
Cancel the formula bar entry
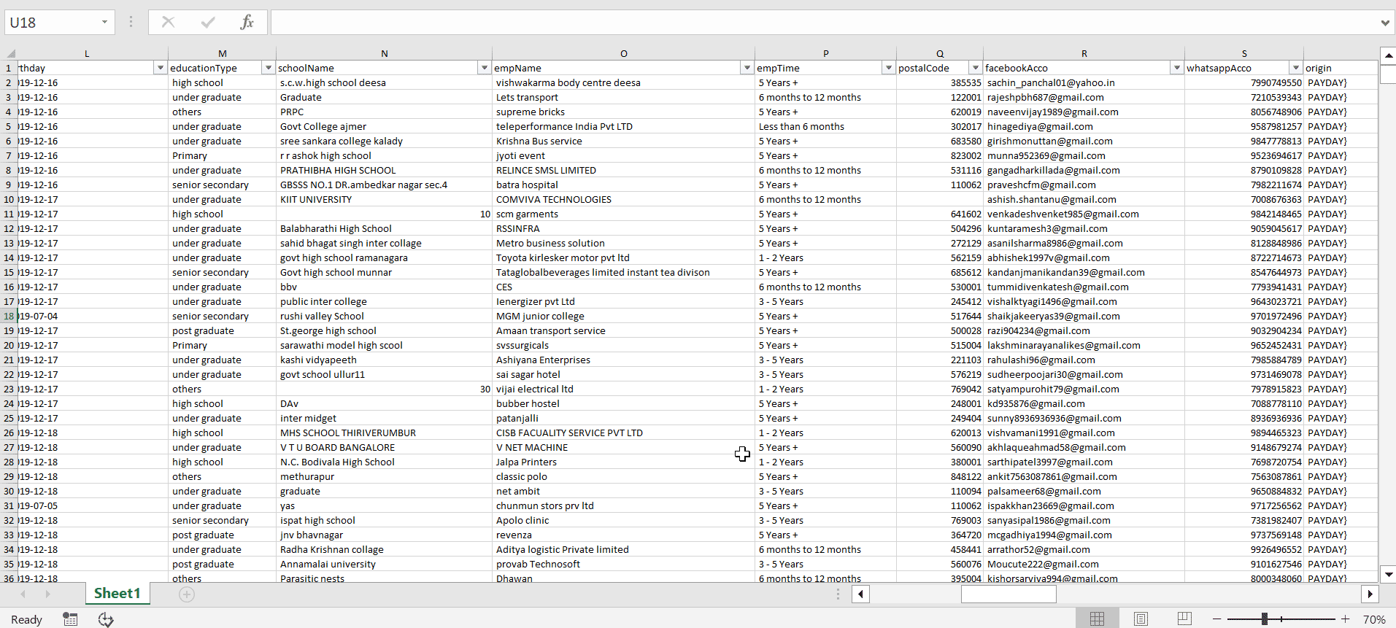point(169,22)
